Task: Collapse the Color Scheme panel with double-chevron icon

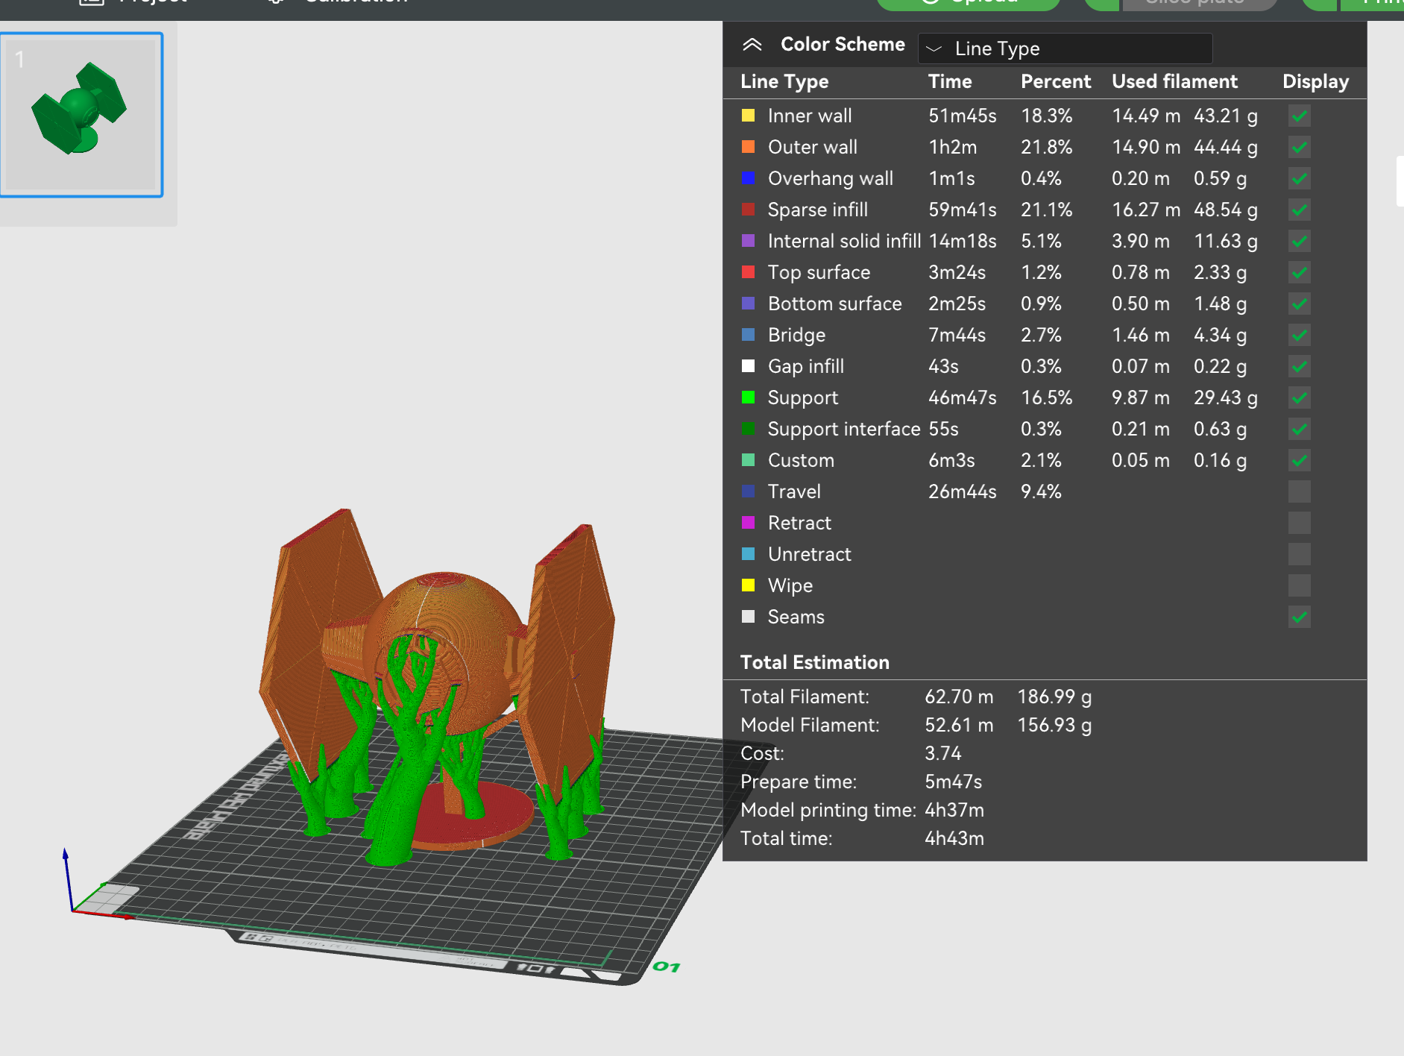Action: (752, 45)
